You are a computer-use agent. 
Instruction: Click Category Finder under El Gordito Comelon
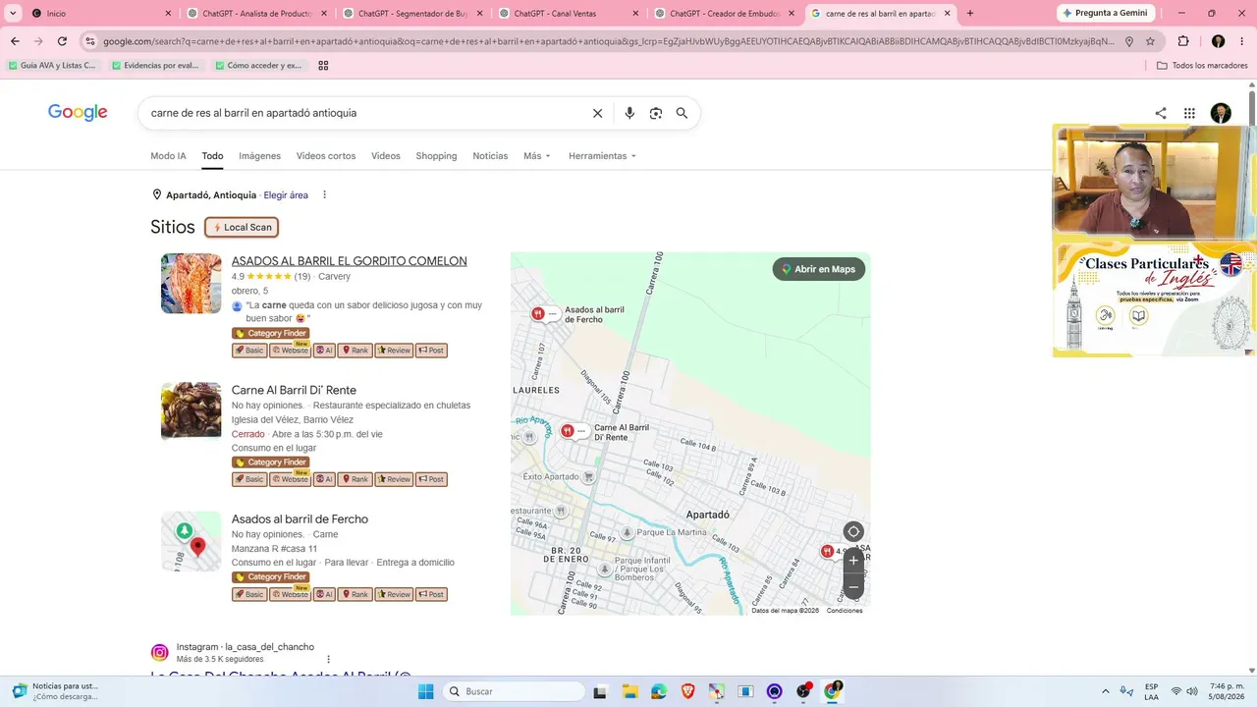coord(271,334)
